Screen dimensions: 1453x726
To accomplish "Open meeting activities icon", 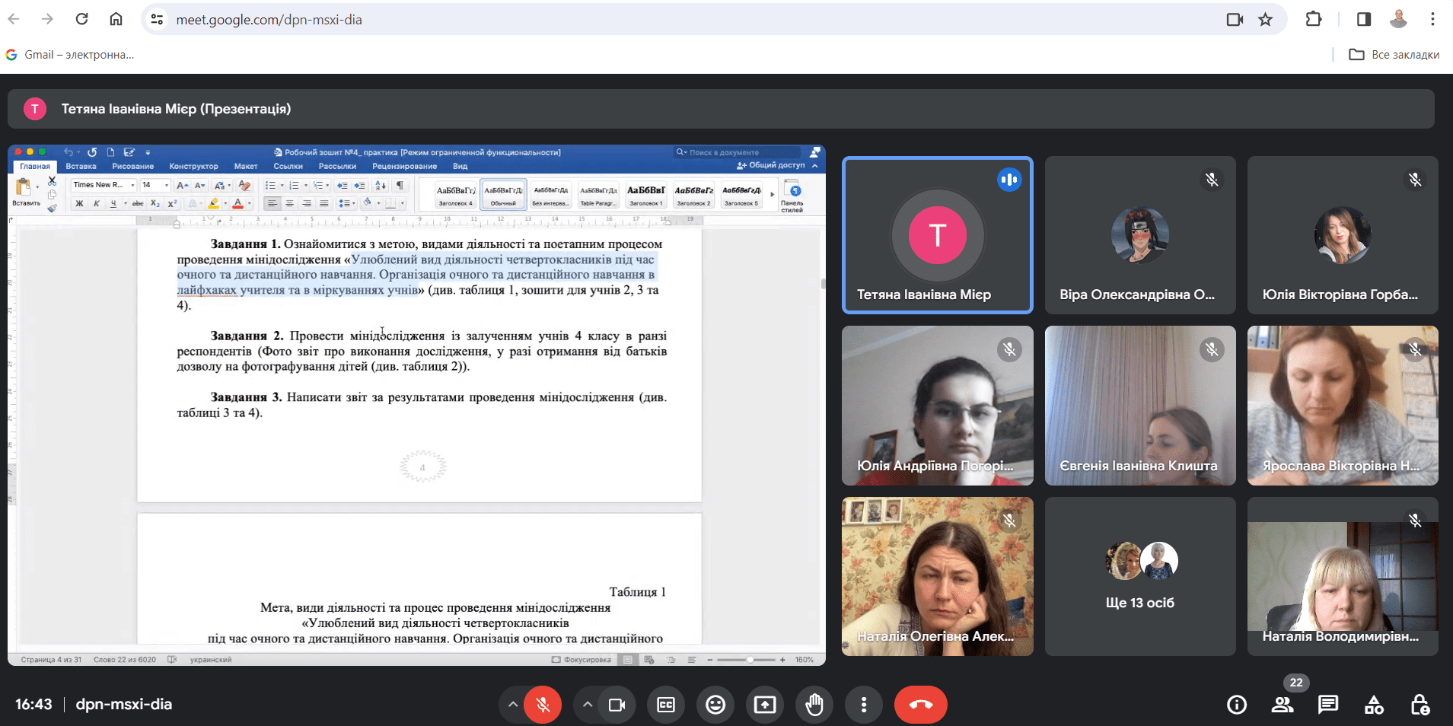I will (x=1375, y=704).
